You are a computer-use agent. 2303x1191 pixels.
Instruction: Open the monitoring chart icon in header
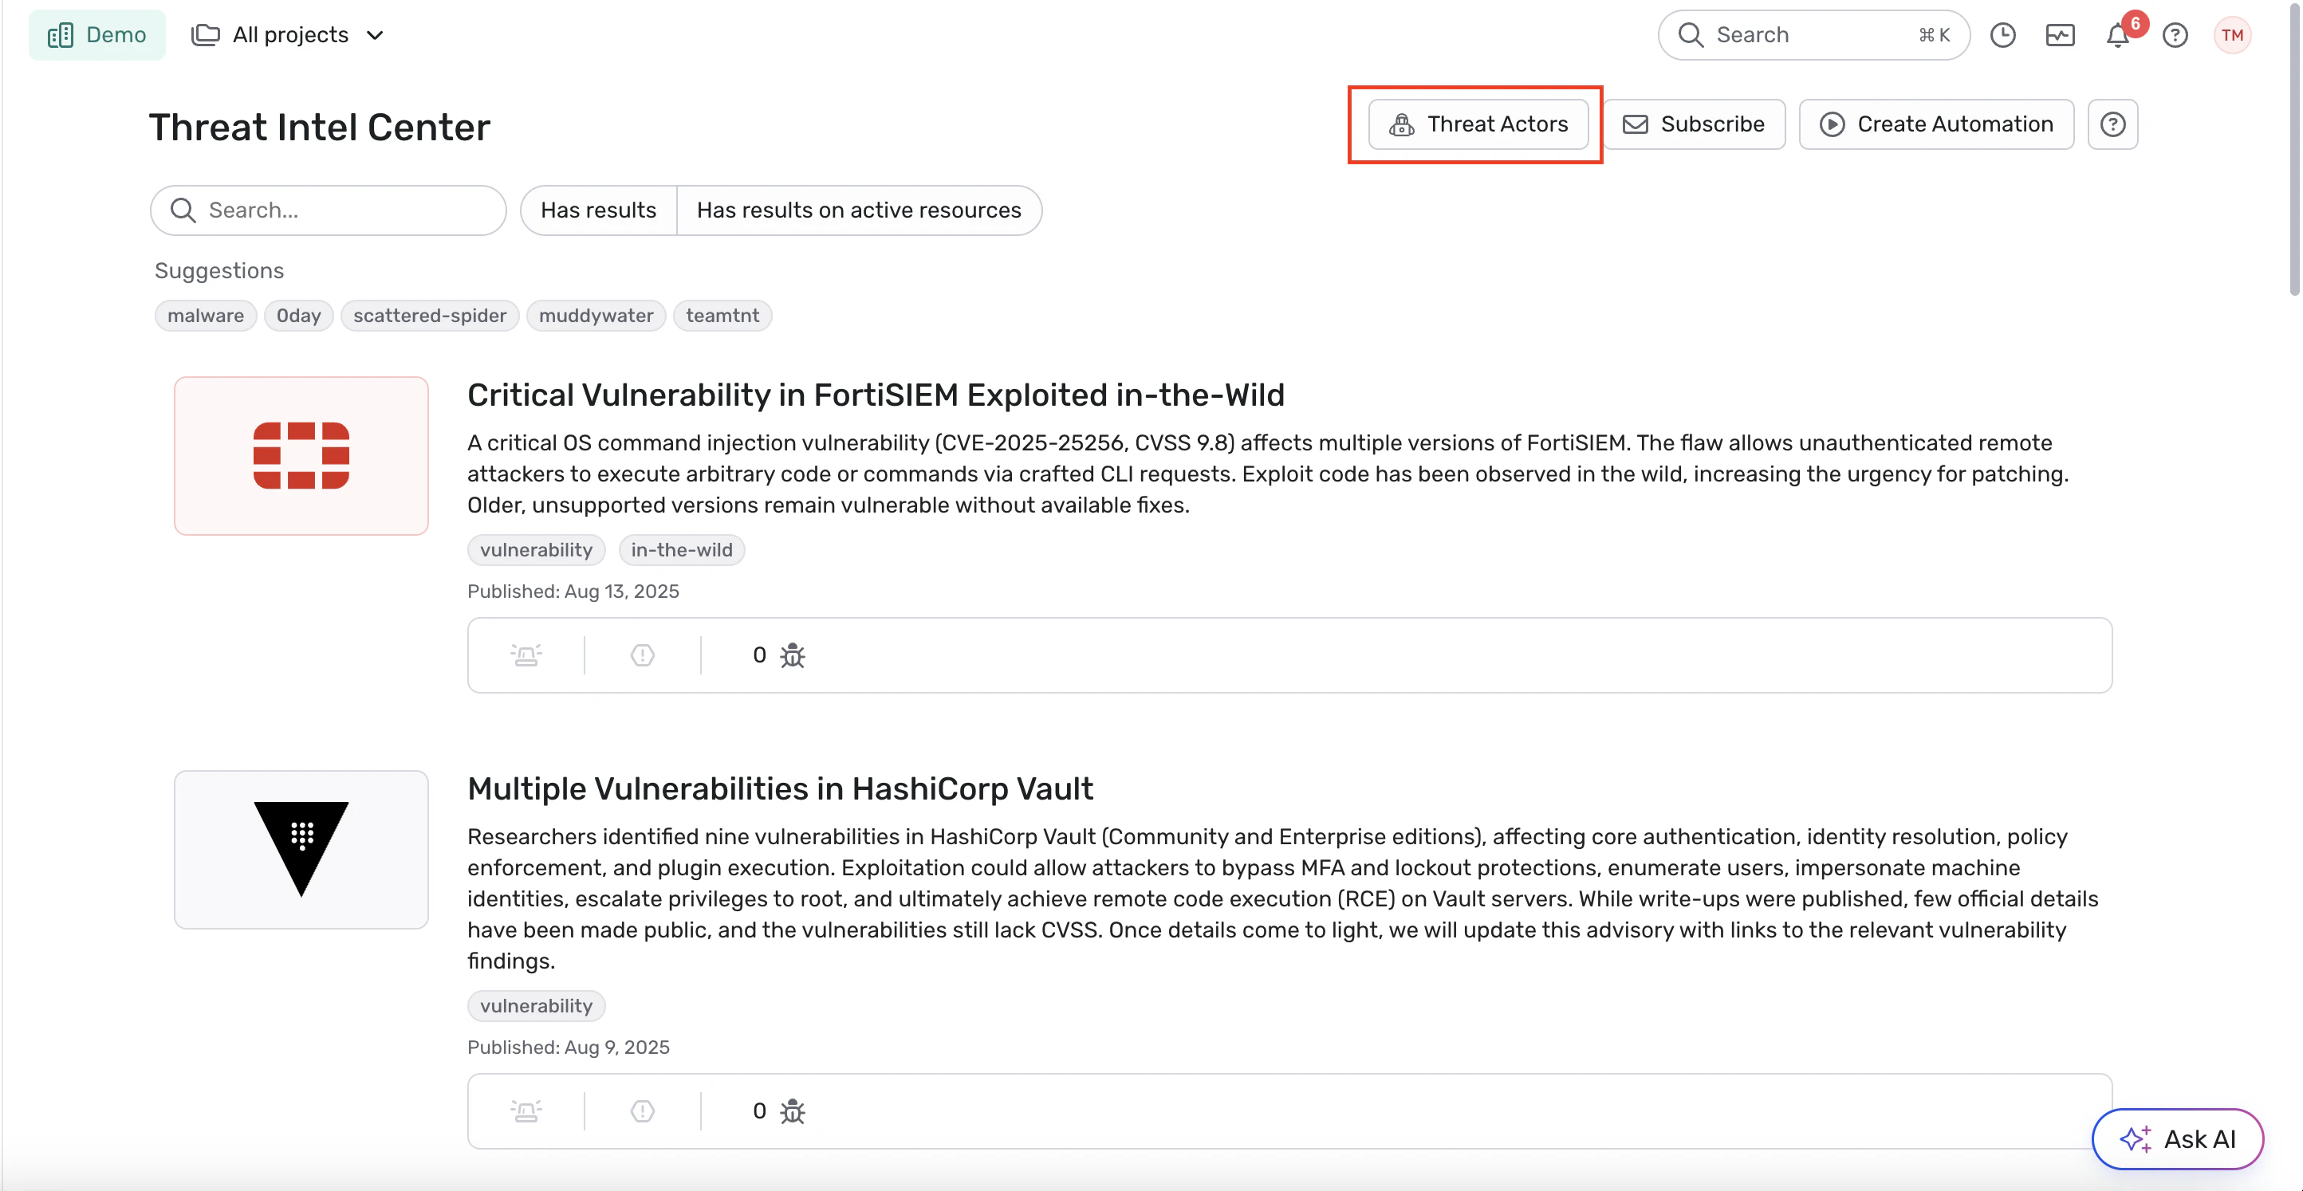(x=2060, y=36)
